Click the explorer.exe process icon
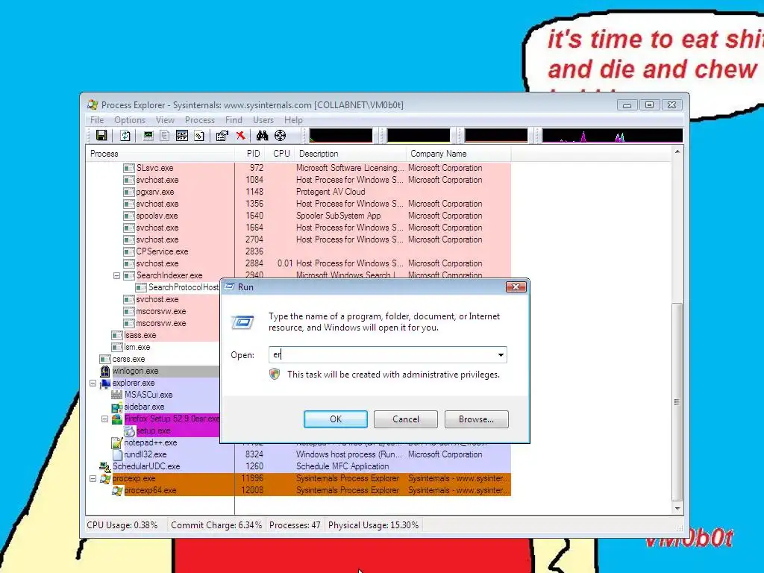 [x=104, y=383]
